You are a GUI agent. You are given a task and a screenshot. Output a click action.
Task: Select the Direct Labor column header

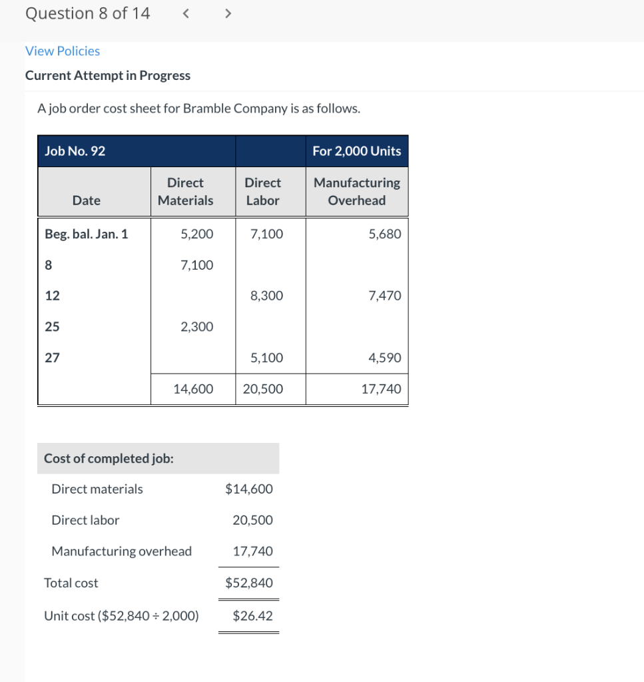tap(262, 191)
